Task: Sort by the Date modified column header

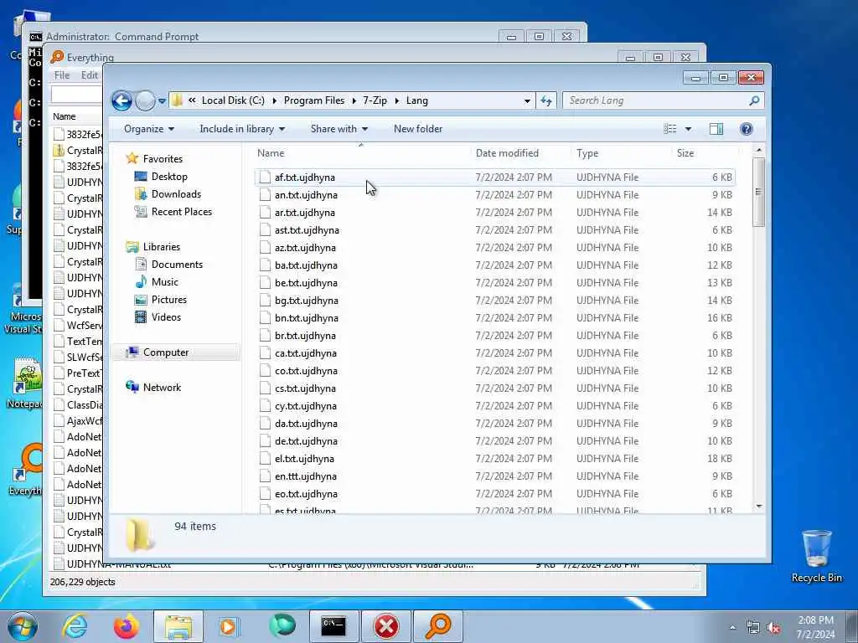Action: coord(520,153)
